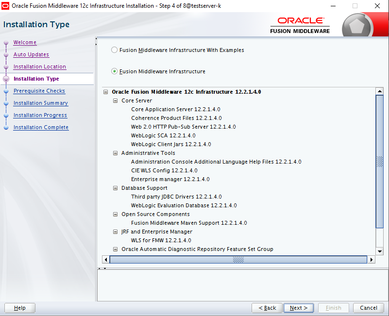Viewport: 389px width, 316px height.
Task: Close the installer window
Action: pyautogui.click(x=377, y=6)
